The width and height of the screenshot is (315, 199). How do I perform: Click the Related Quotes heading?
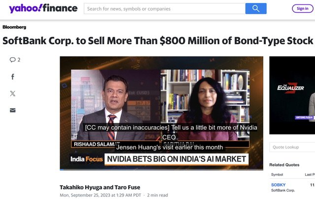[284, 165]
